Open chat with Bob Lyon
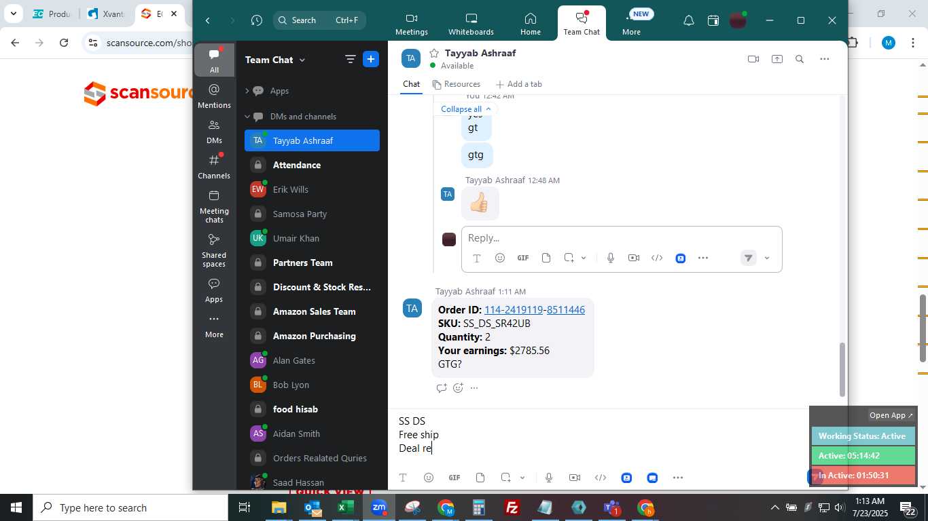This screenshot has width=928, height=521. (312, 385)
